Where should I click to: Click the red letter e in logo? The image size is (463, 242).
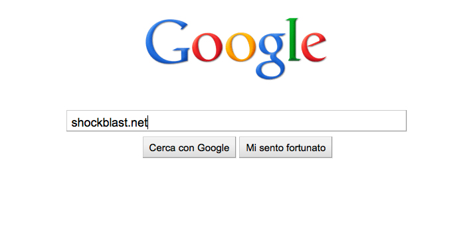(x=314, y=47)
